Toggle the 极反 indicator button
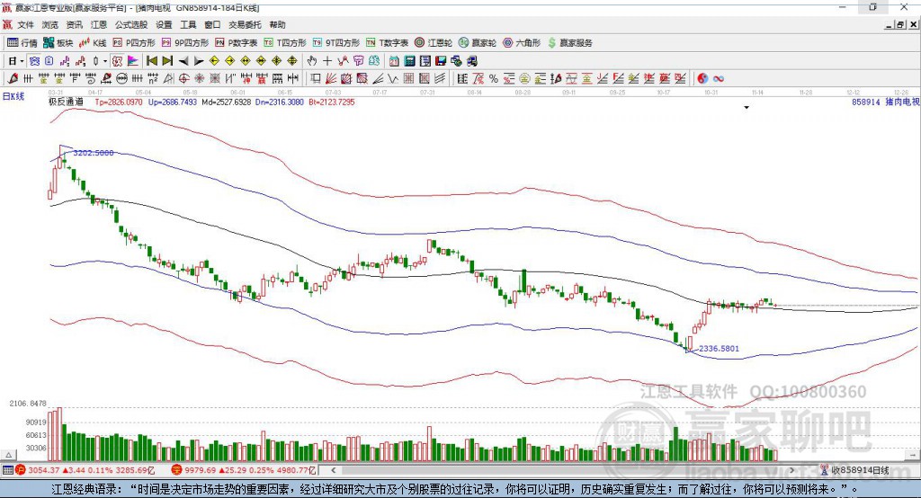Screen dimensions: 921x498 point(118,61)
